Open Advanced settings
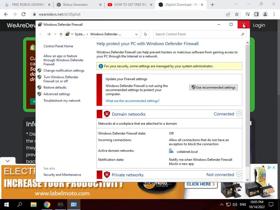 [x=57, y=94]
